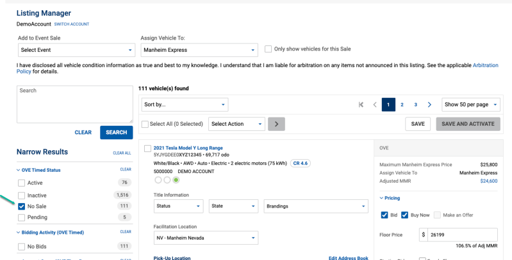The width and height of the screenshot is (512, 260).
Task: Check Only show vehicles for this Sale
Action: coord(268,49)
